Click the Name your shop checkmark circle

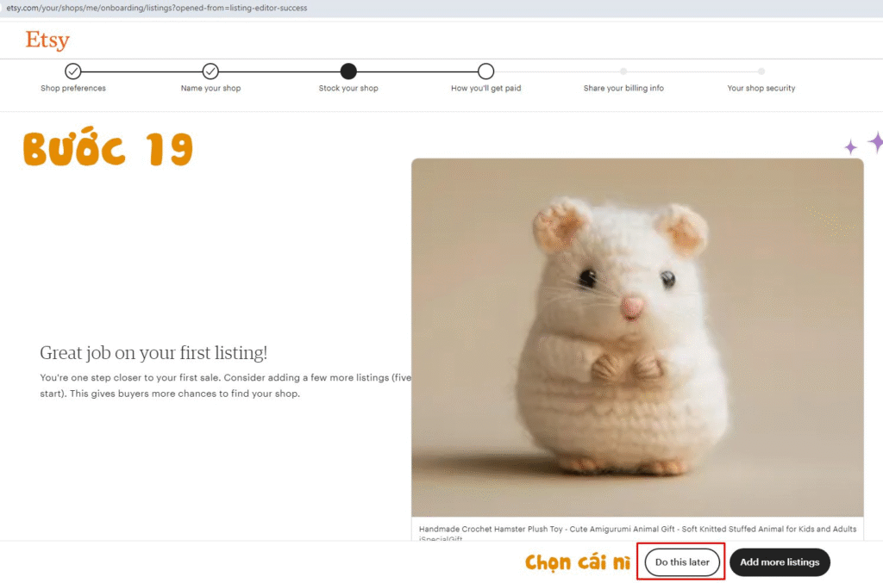click(x=210, y=71)
